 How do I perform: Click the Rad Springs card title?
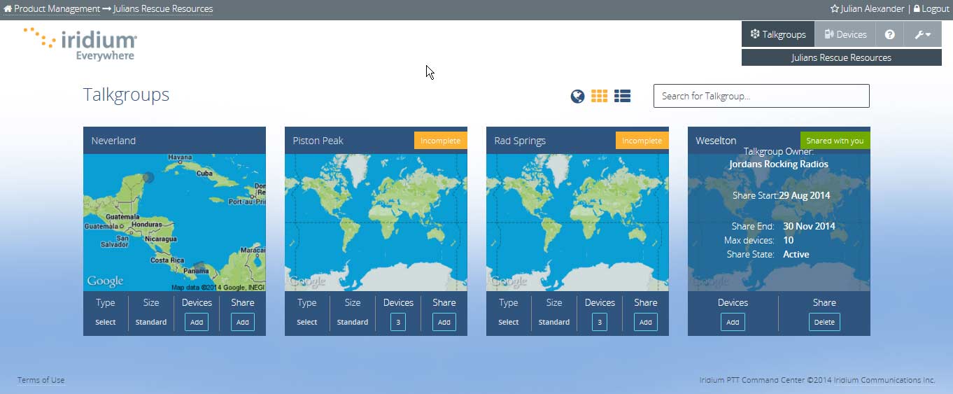coord(520,141)
